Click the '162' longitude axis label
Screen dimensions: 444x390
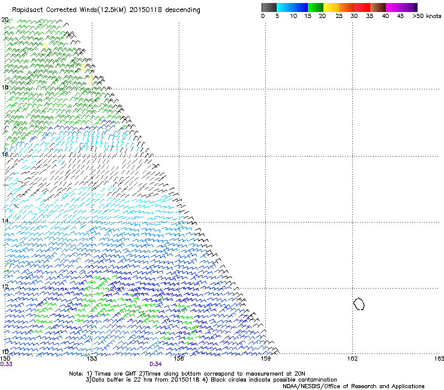[352, 359]
